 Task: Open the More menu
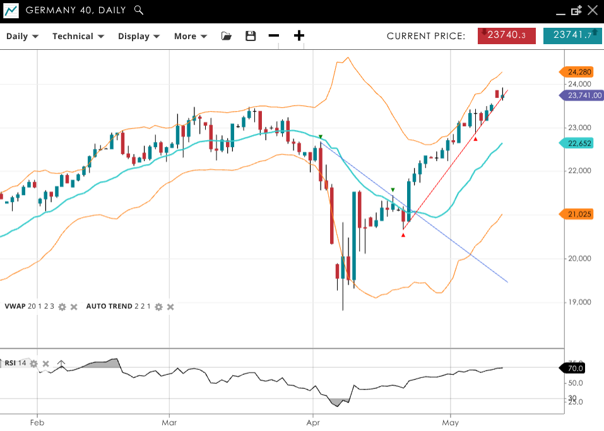click(x=191, y=36)
